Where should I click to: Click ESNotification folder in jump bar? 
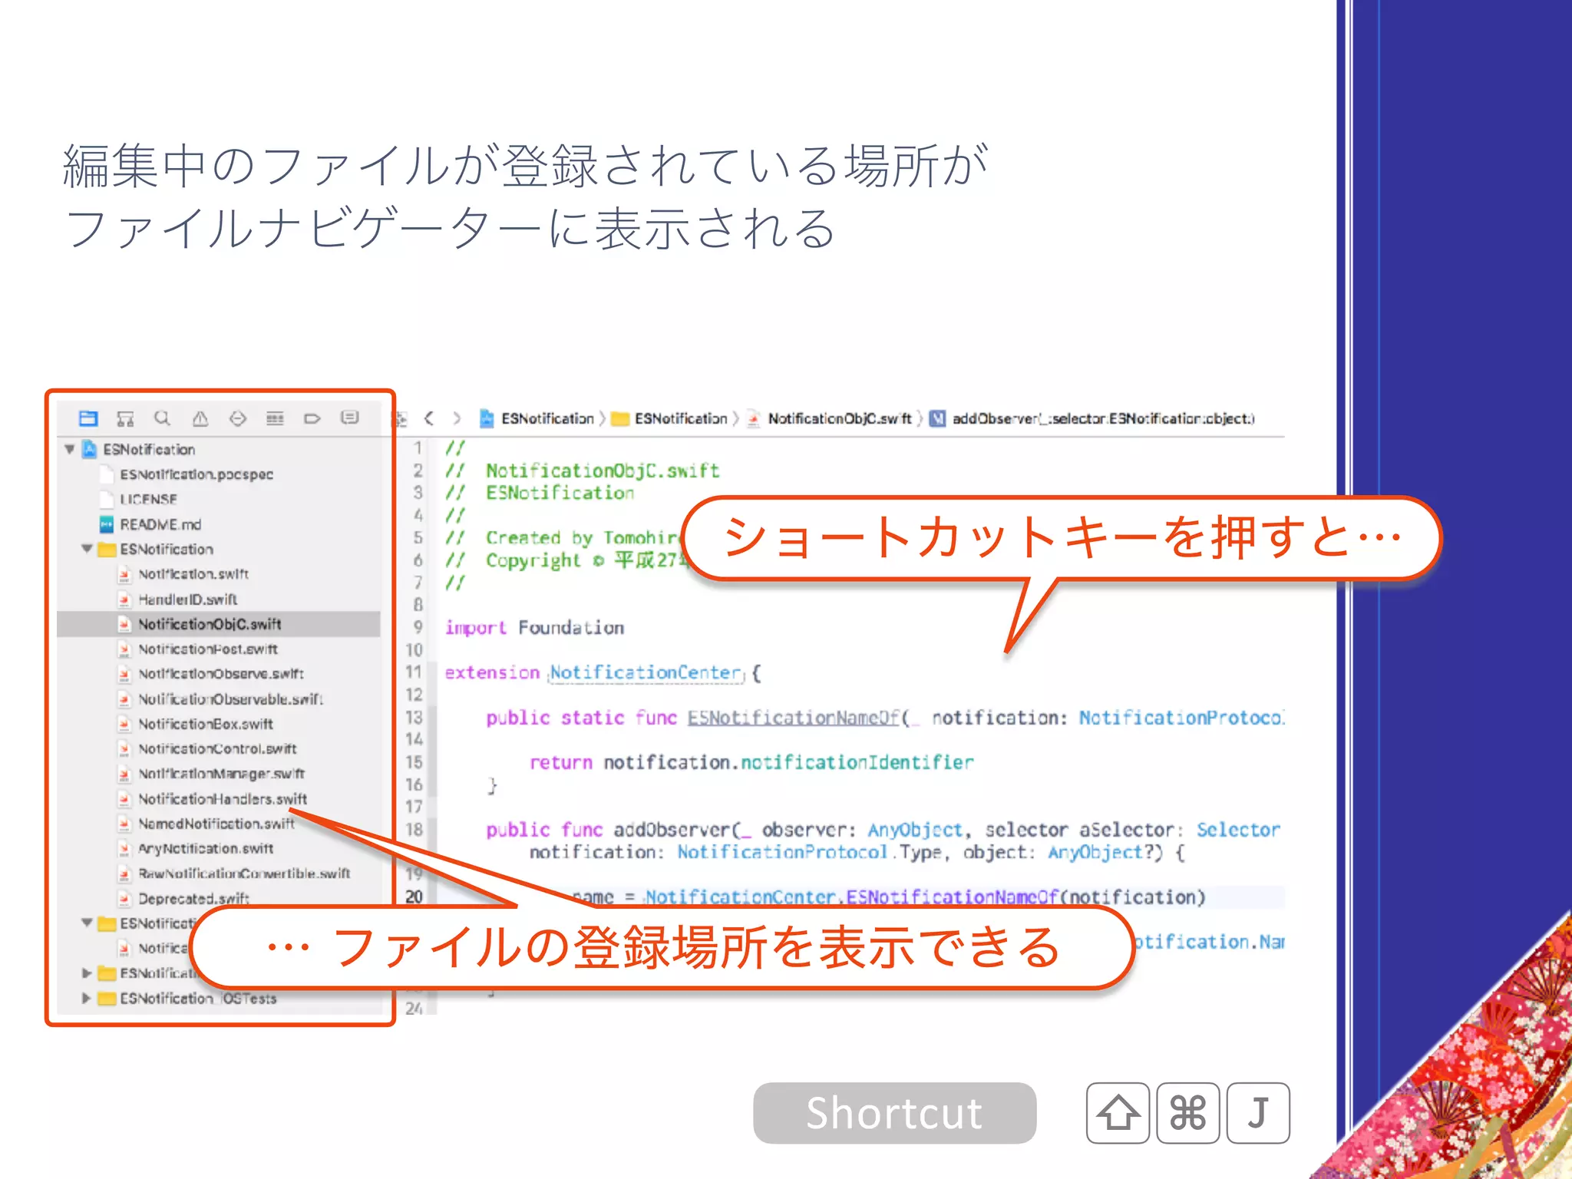point(670,418)
